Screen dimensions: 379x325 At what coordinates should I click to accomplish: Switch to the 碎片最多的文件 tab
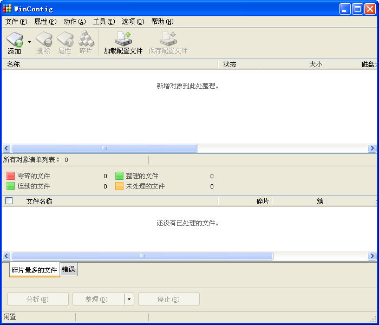pos(34,270)
